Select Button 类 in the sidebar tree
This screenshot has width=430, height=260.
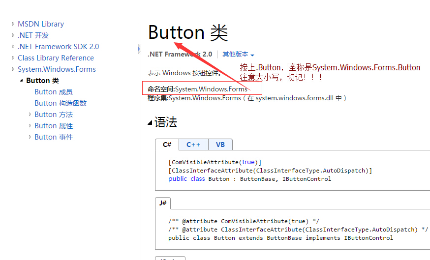coord(42,81)
